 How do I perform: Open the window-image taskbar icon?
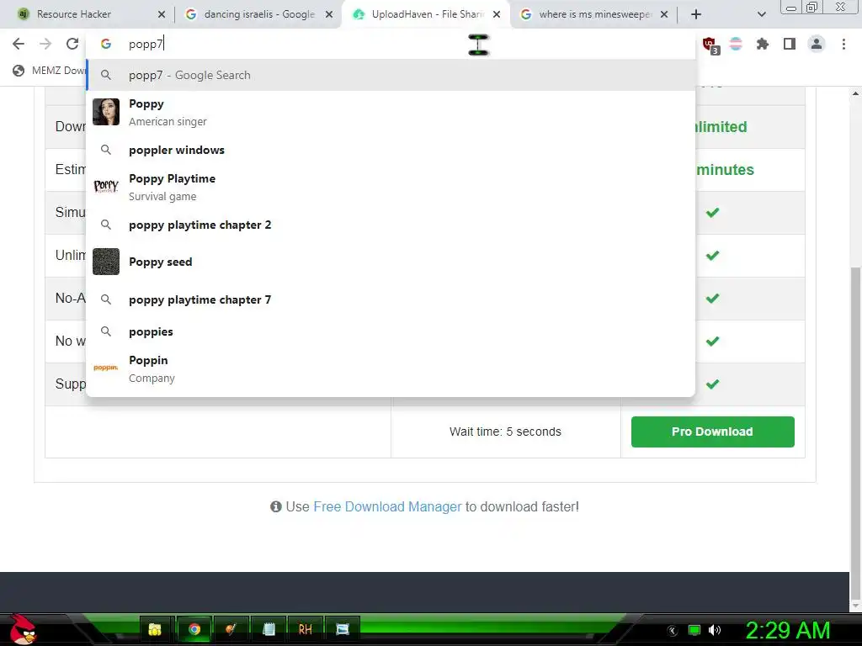click(x=343, y=629)
